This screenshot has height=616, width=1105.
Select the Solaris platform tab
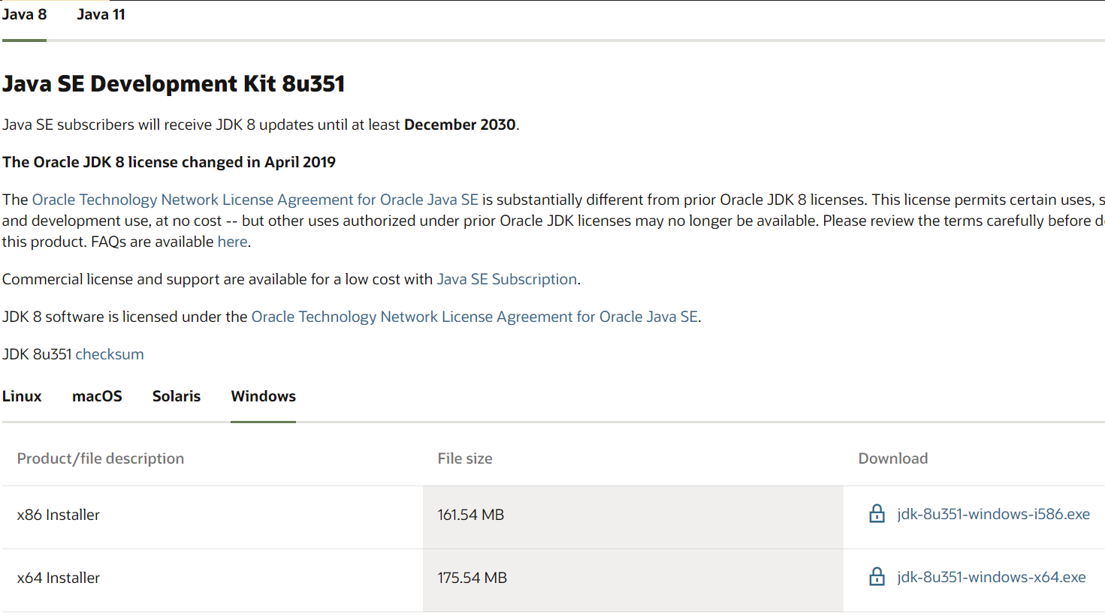tap(177, 396)
